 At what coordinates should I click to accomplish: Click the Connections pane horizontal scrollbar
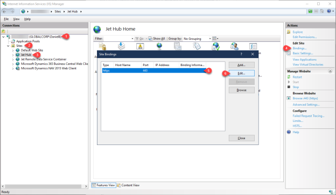(x=43, y=186)
